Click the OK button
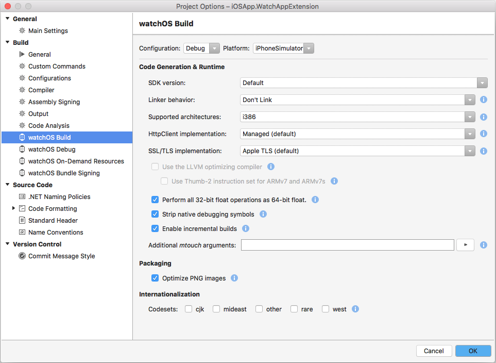This screenshot has height=363, width=496. (x=473, y=351)
